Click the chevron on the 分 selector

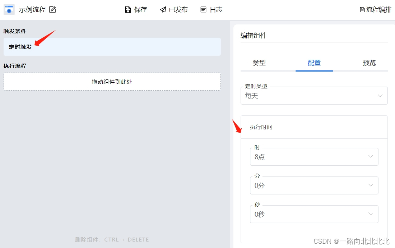click(x=371, y=185)
